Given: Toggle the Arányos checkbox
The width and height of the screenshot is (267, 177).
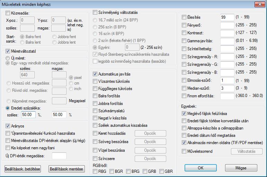Looking at the screenshot, I should coord(8,126).
